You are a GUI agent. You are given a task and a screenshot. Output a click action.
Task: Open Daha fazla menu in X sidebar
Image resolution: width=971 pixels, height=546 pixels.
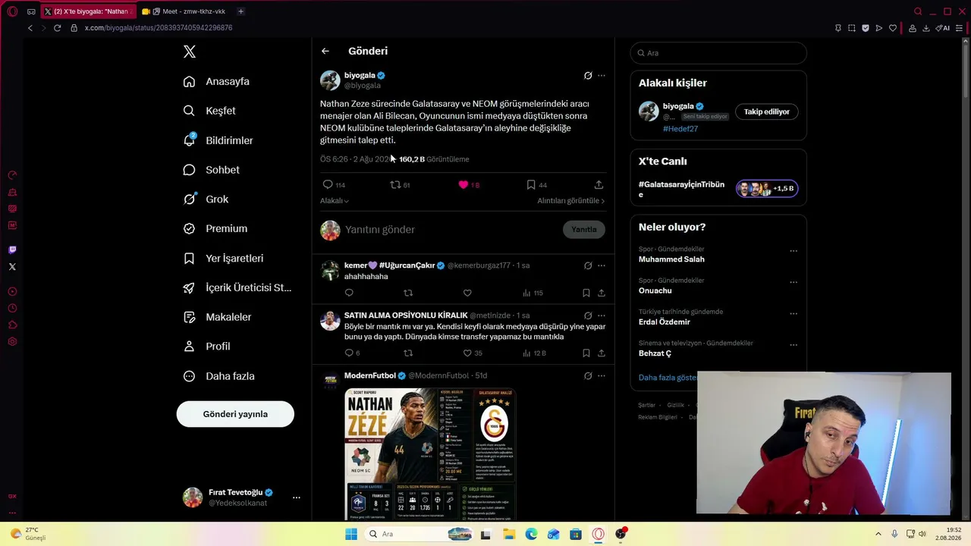(x=220, y=376)
